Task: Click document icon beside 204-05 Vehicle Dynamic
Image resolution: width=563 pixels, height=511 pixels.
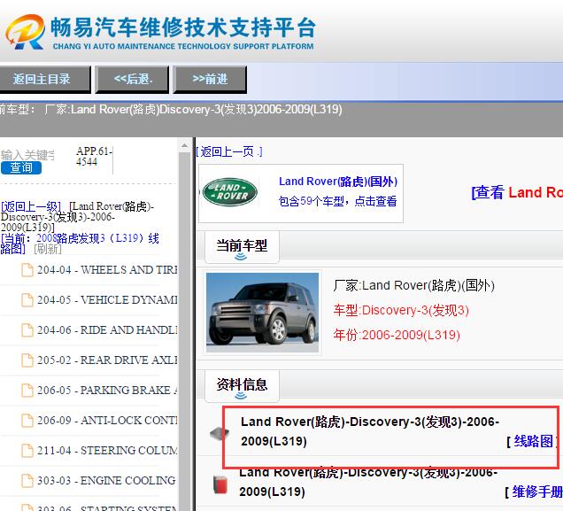Action: click(x=27, y=300)
